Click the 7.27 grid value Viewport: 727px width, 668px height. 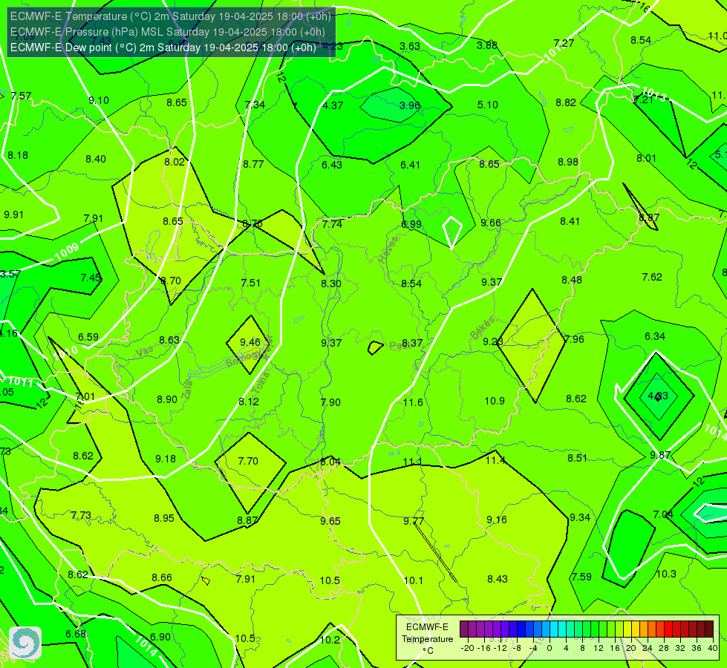564,43
